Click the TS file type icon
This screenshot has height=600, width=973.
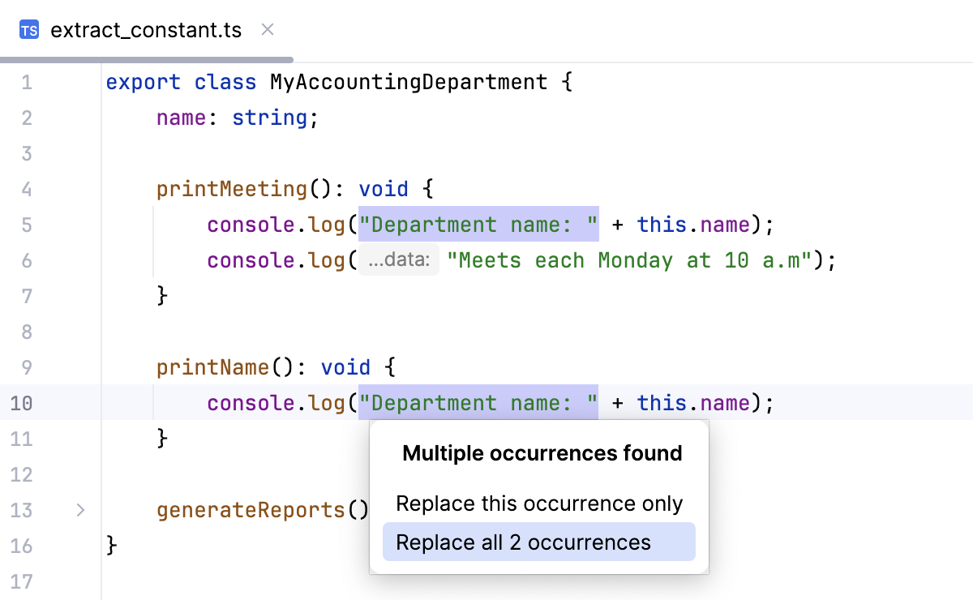click(x=28, y=29)
